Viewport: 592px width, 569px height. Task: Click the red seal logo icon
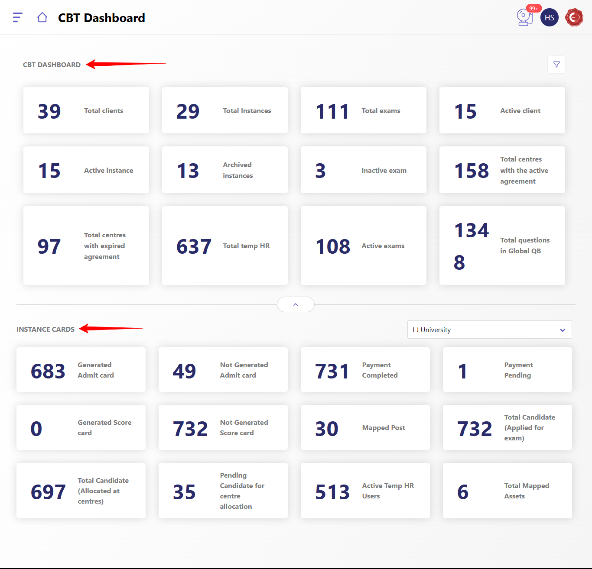coord(574,18)
